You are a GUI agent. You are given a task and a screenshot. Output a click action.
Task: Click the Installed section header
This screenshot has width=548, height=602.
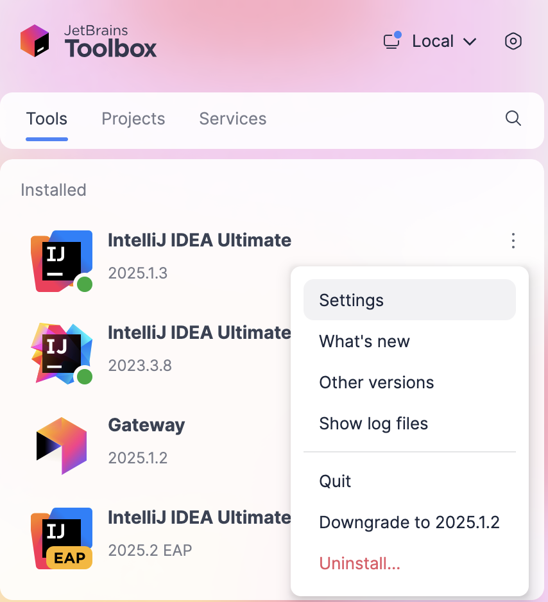coord(53,190)
